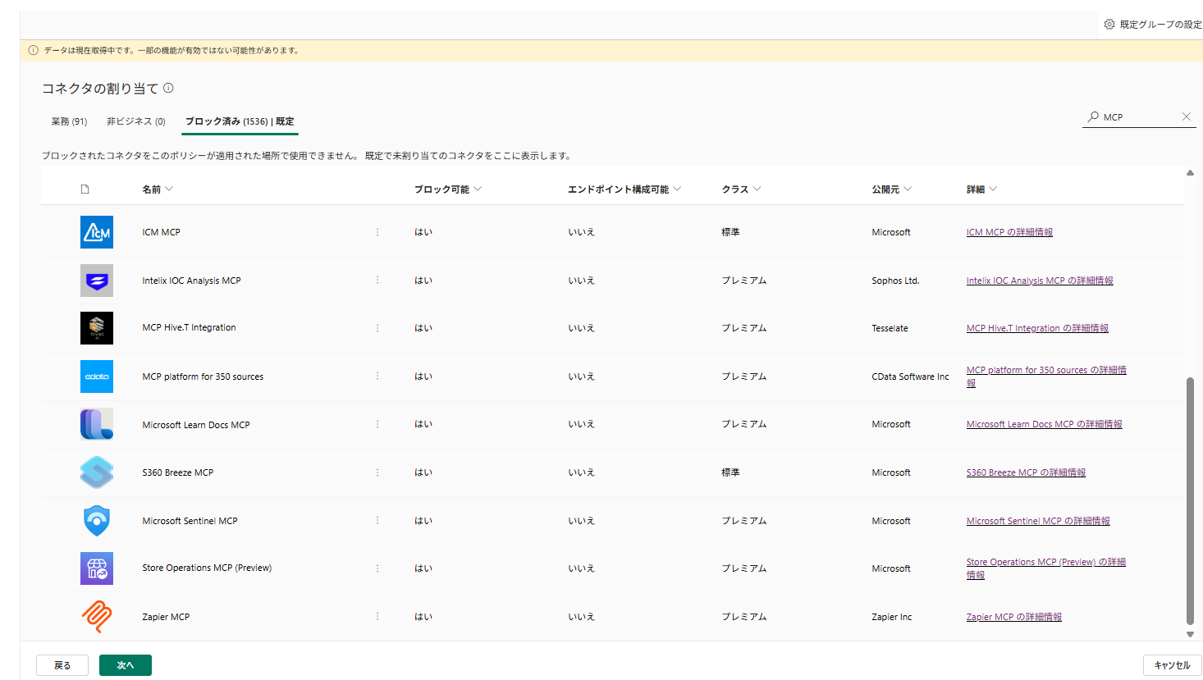Image resolution: width=1203 pixels, height=680 pixels.
Task: Select the S360 Breeze MCP row name
Action: [177, 472]
